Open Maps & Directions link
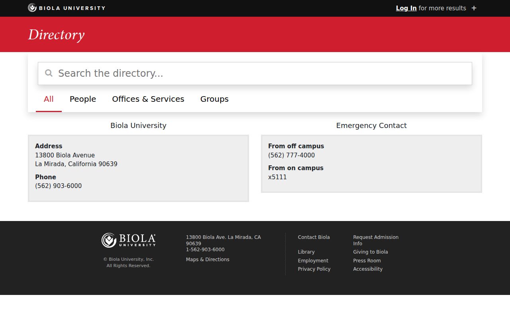 tap(208, 259)
